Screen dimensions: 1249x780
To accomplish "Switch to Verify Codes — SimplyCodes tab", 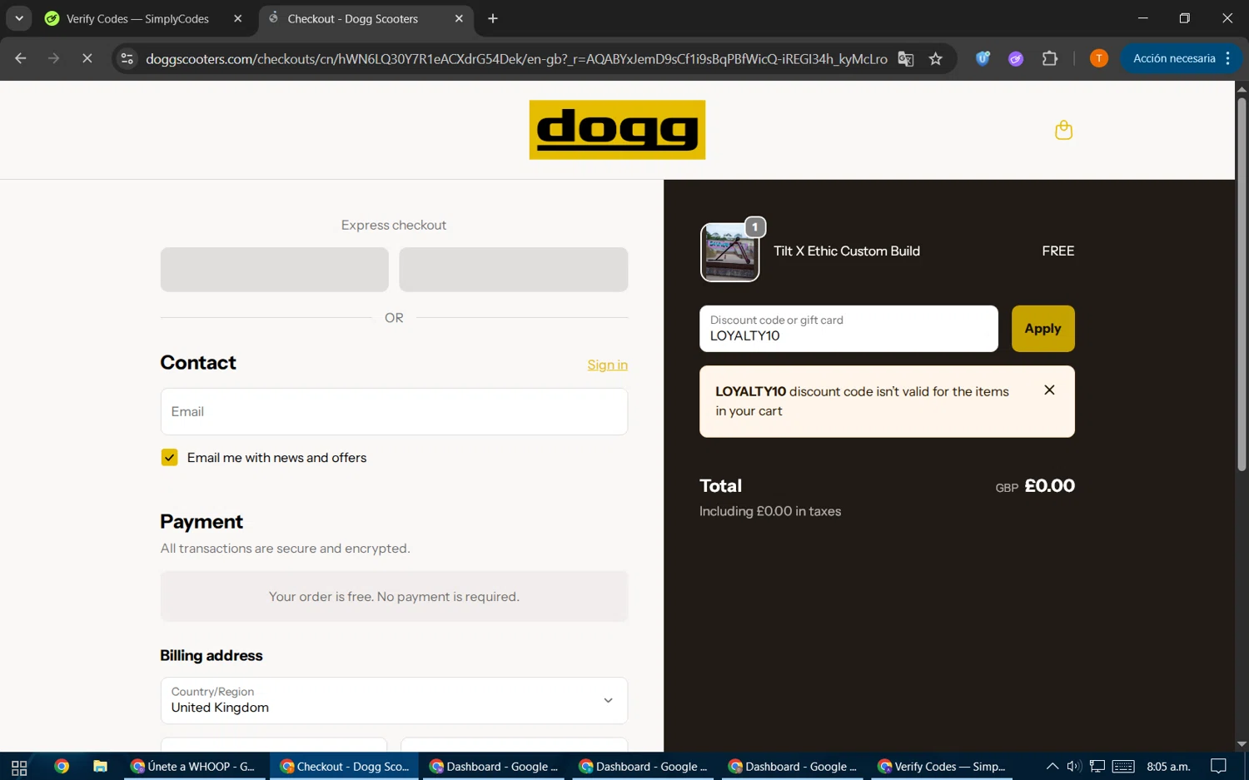I will [137, 18].
